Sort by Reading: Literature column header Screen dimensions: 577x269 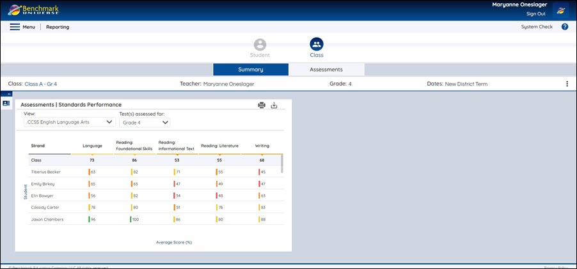(x=219, y=146)
